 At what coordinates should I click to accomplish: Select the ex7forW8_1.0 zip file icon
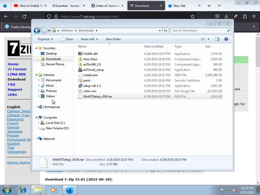(80, 64)
